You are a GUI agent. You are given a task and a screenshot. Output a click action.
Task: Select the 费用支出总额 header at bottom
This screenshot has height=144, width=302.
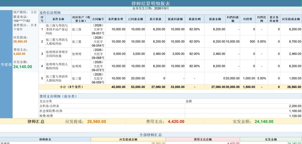click(x=203, y=139)
